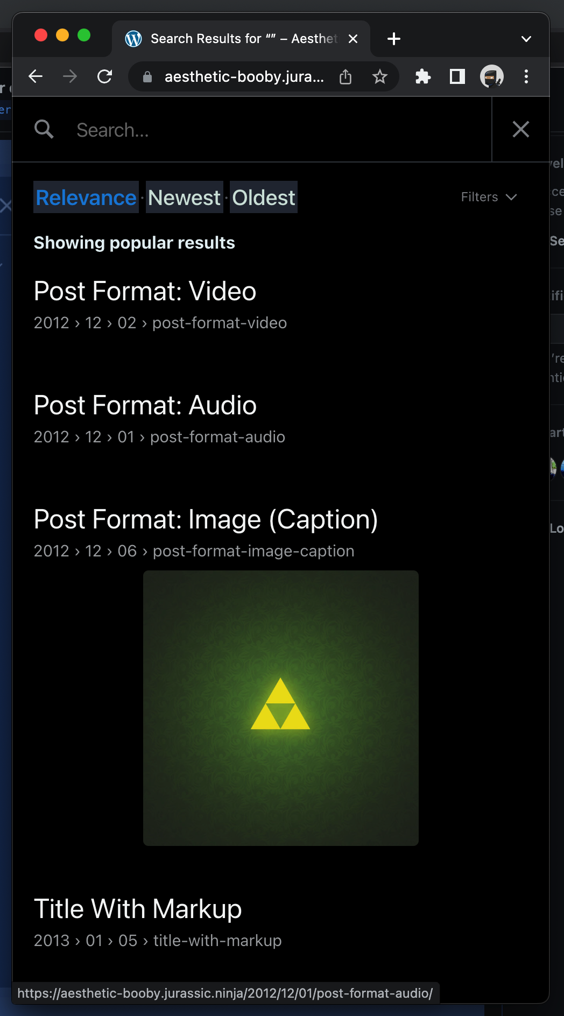Expand the tab search chevron

(x=526, y=39)
